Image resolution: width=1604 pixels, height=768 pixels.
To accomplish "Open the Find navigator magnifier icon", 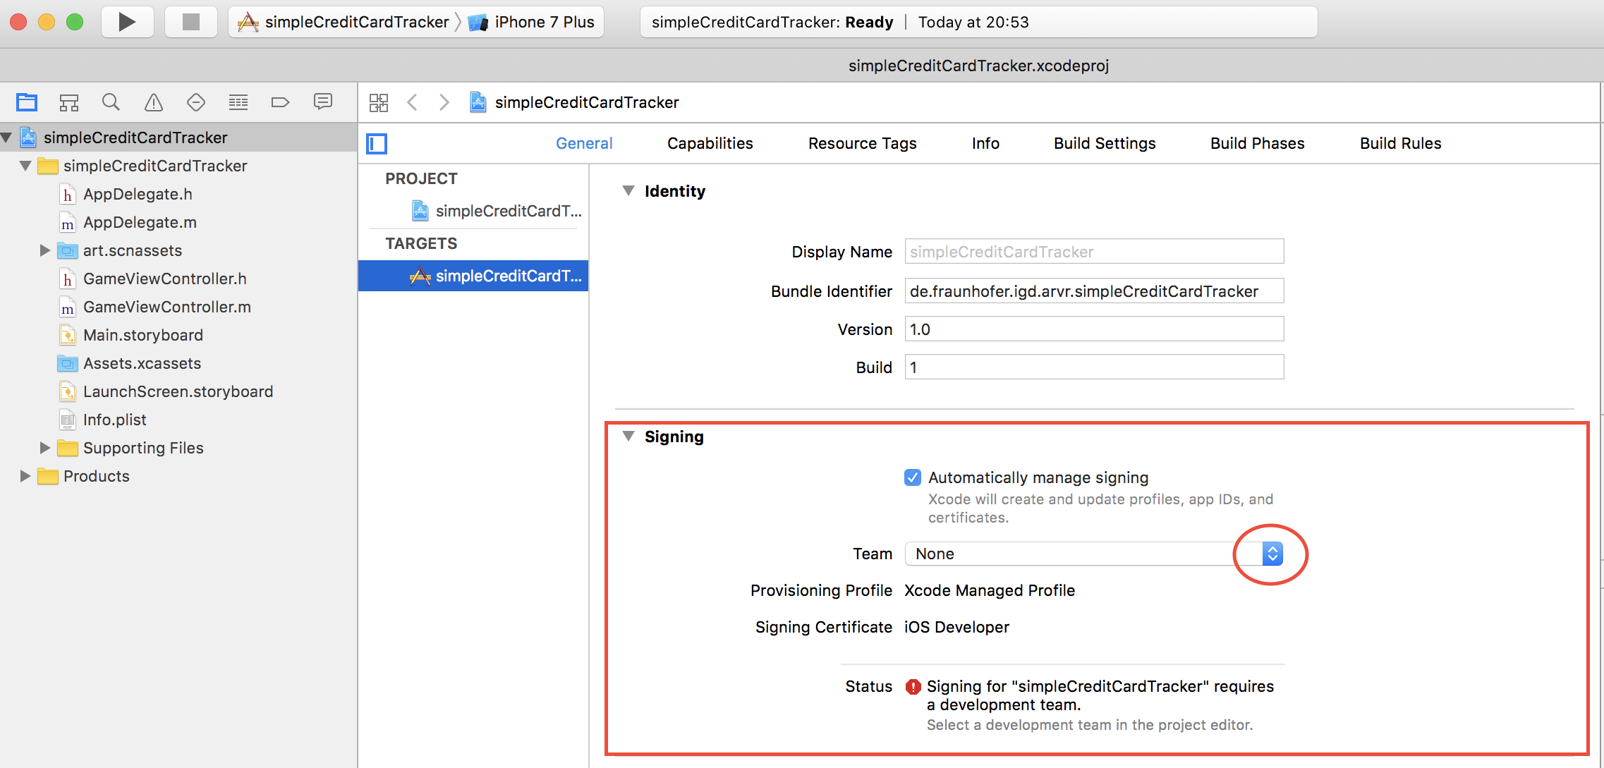I will 111,102.
